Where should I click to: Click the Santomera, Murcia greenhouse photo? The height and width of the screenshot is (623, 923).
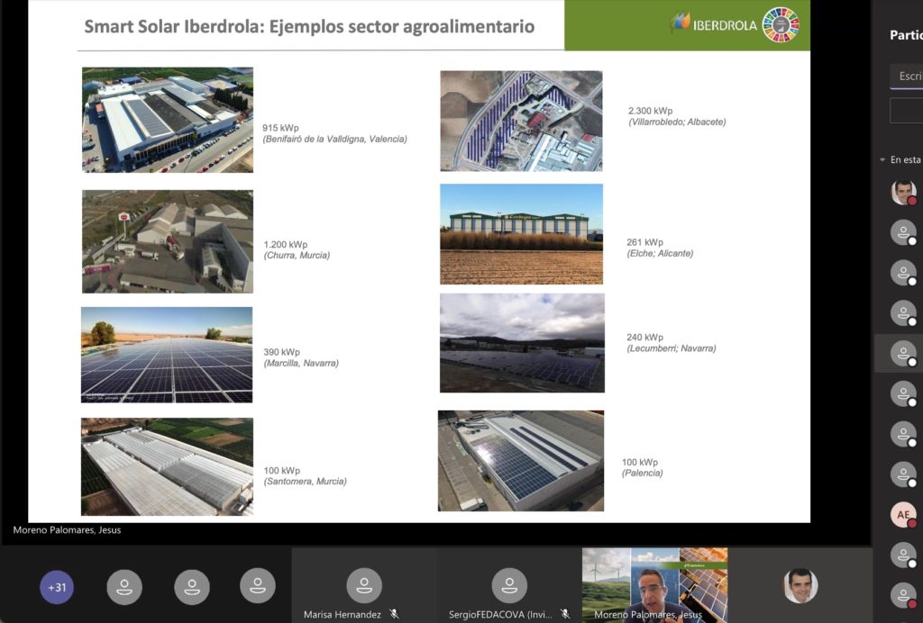click(x=167, y=466)
